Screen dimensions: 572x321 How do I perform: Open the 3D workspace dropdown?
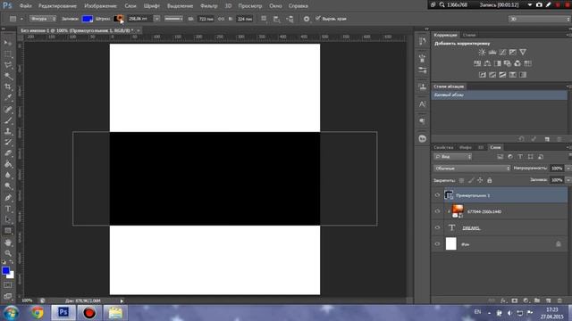click(539, 19)
